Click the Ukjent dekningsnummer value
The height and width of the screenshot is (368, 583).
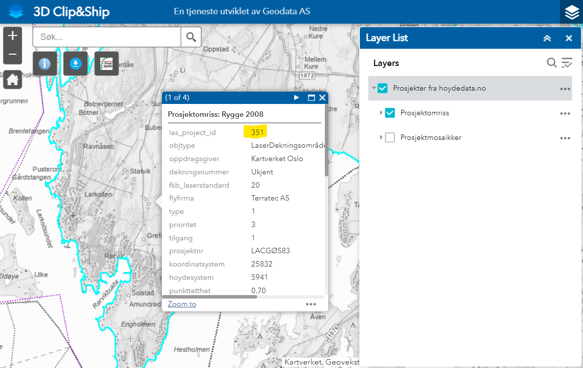click(262, 172)
